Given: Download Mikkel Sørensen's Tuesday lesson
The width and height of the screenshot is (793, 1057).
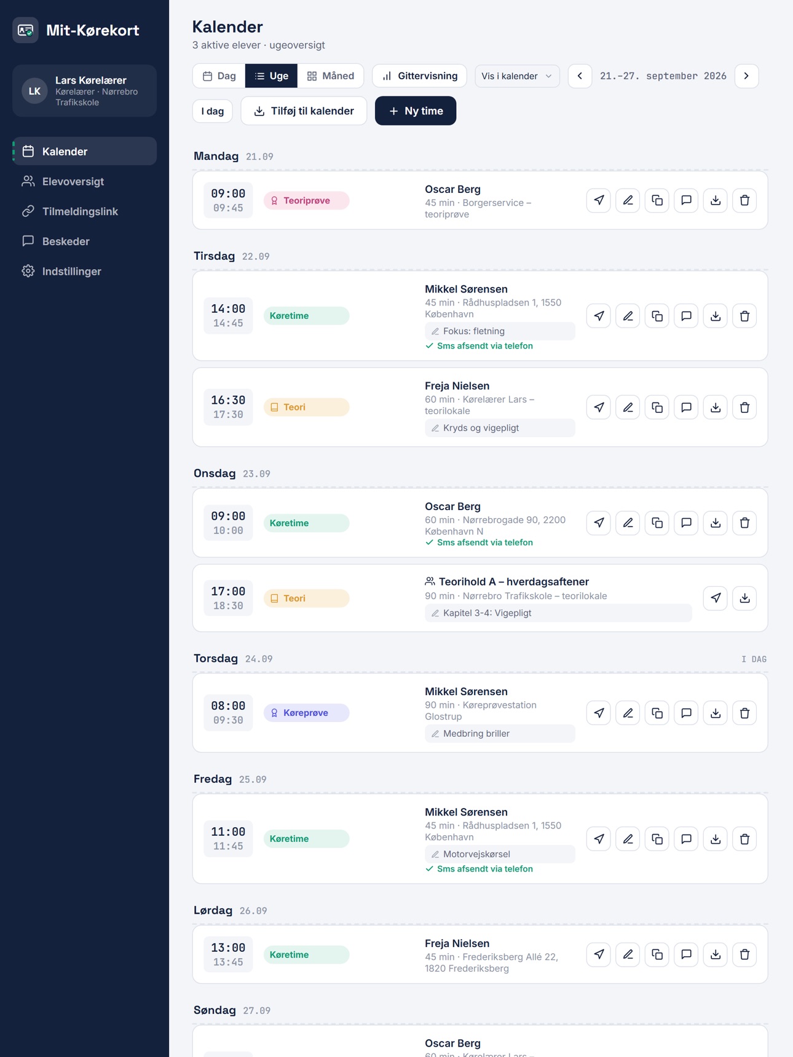Looking at the screenshot, I should click(x=715, y=316).
